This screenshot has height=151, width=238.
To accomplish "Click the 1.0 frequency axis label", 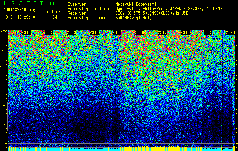I will [3, 68].
